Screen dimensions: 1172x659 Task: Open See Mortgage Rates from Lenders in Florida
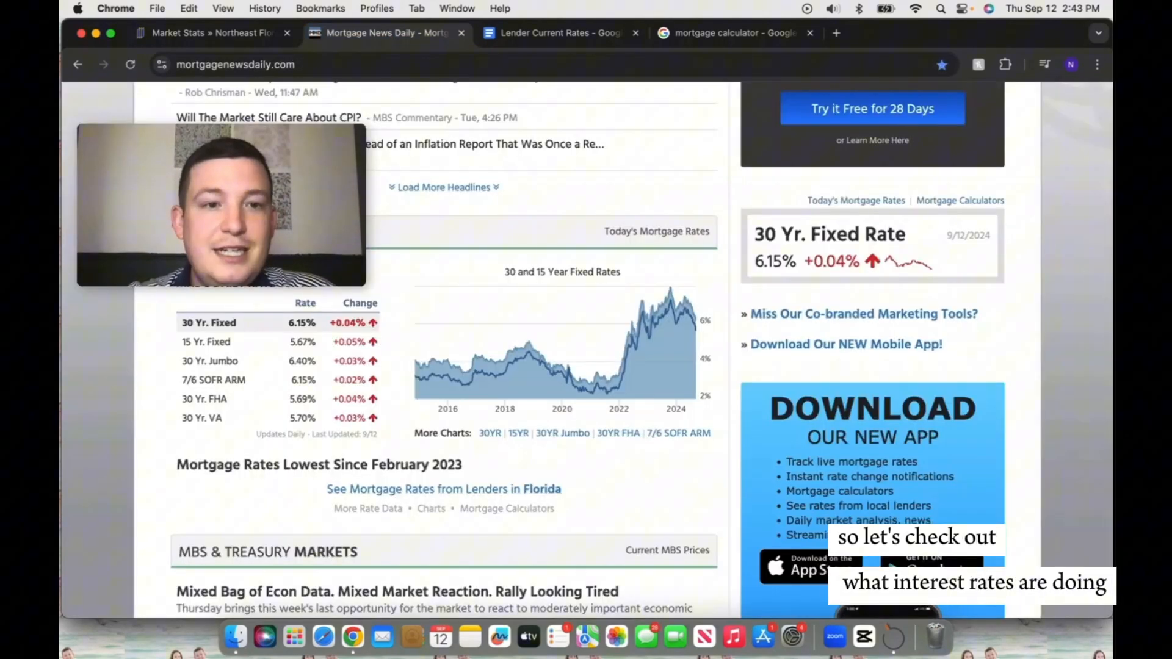click(x=444, y=489)
